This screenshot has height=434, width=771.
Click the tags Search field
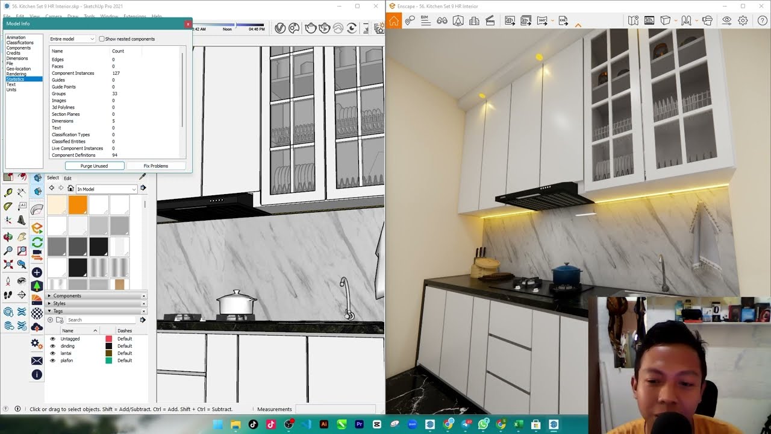[101, 320]
